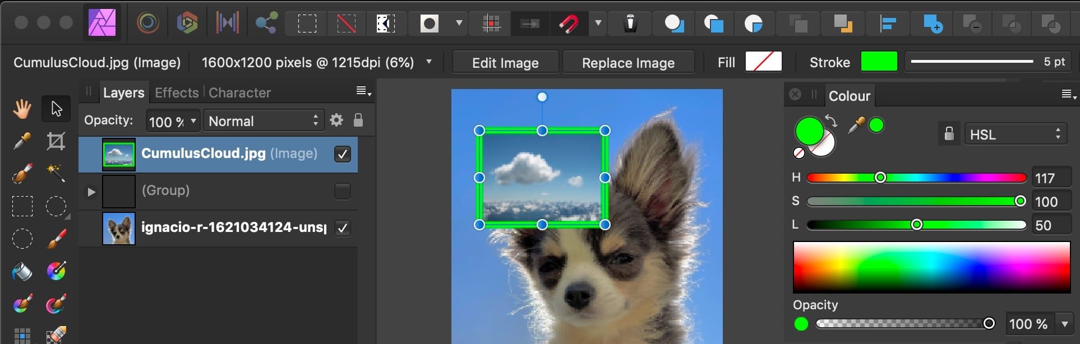Select the Elliptical Marquee tool

point(56,206)
